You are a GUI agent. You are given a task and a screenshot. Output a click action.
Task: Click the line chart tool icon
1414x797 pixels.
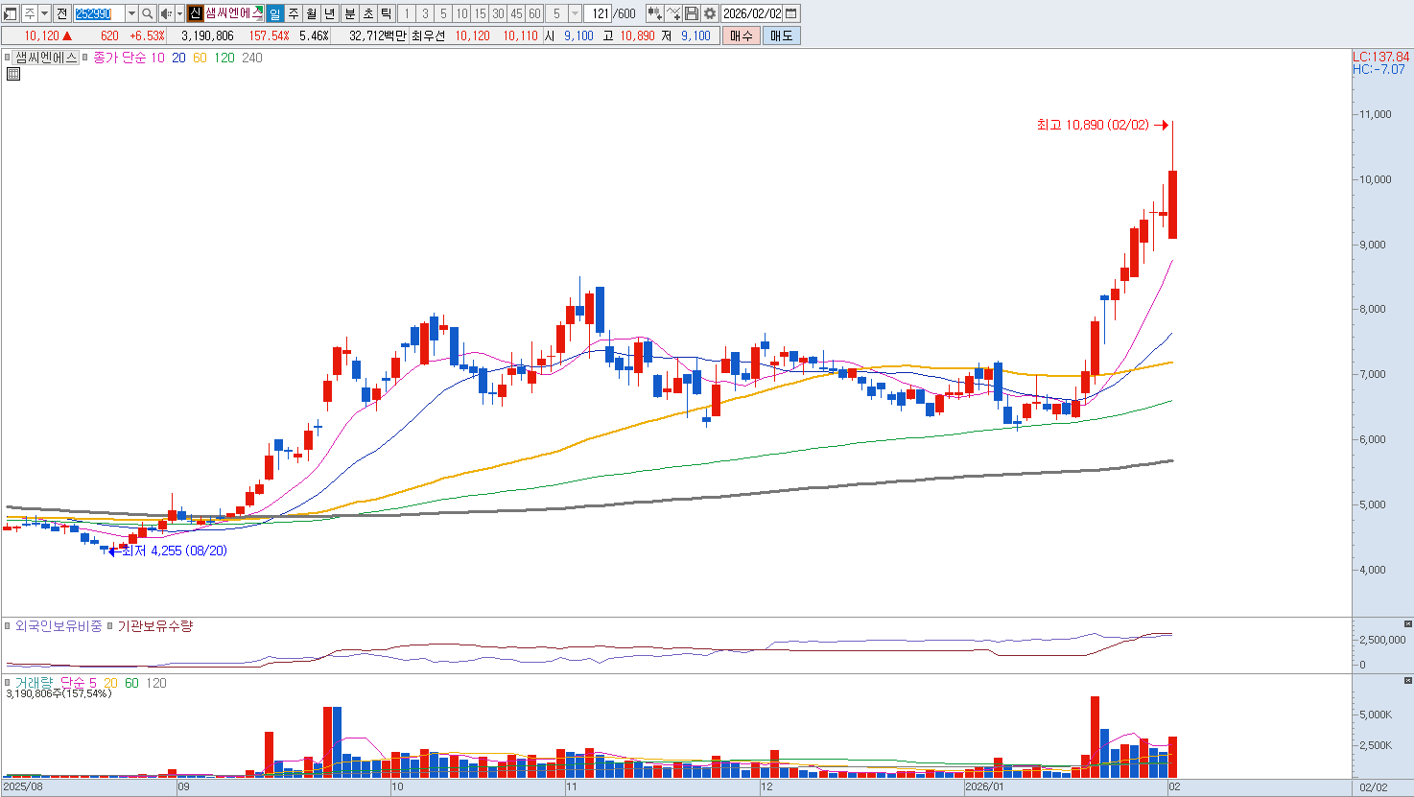pos(673,13)
